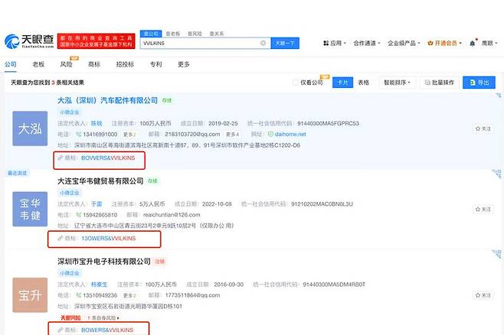The image size is (504, 335).
Task: Select the 商标 results tab
Action: (x=94, y=64)
